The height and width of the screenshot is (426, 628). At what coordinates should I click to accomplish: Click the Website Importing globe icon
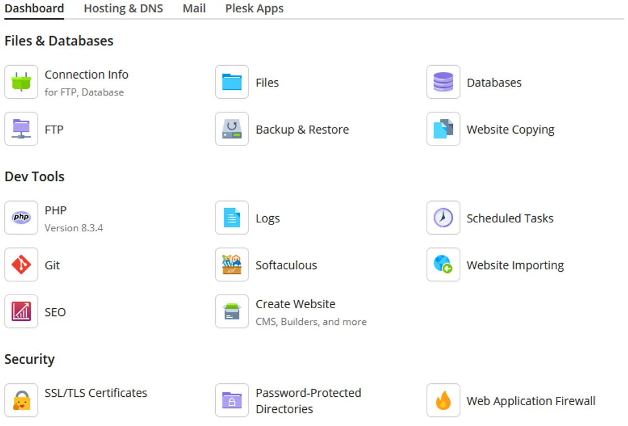click(444, 264)
